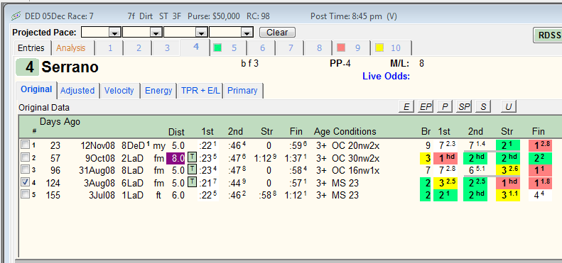This screenshot has height=263, width=562.
Task: Uncheck the checkbox for row 4 (3Aug08)
Action: click(x=25, y=182)
